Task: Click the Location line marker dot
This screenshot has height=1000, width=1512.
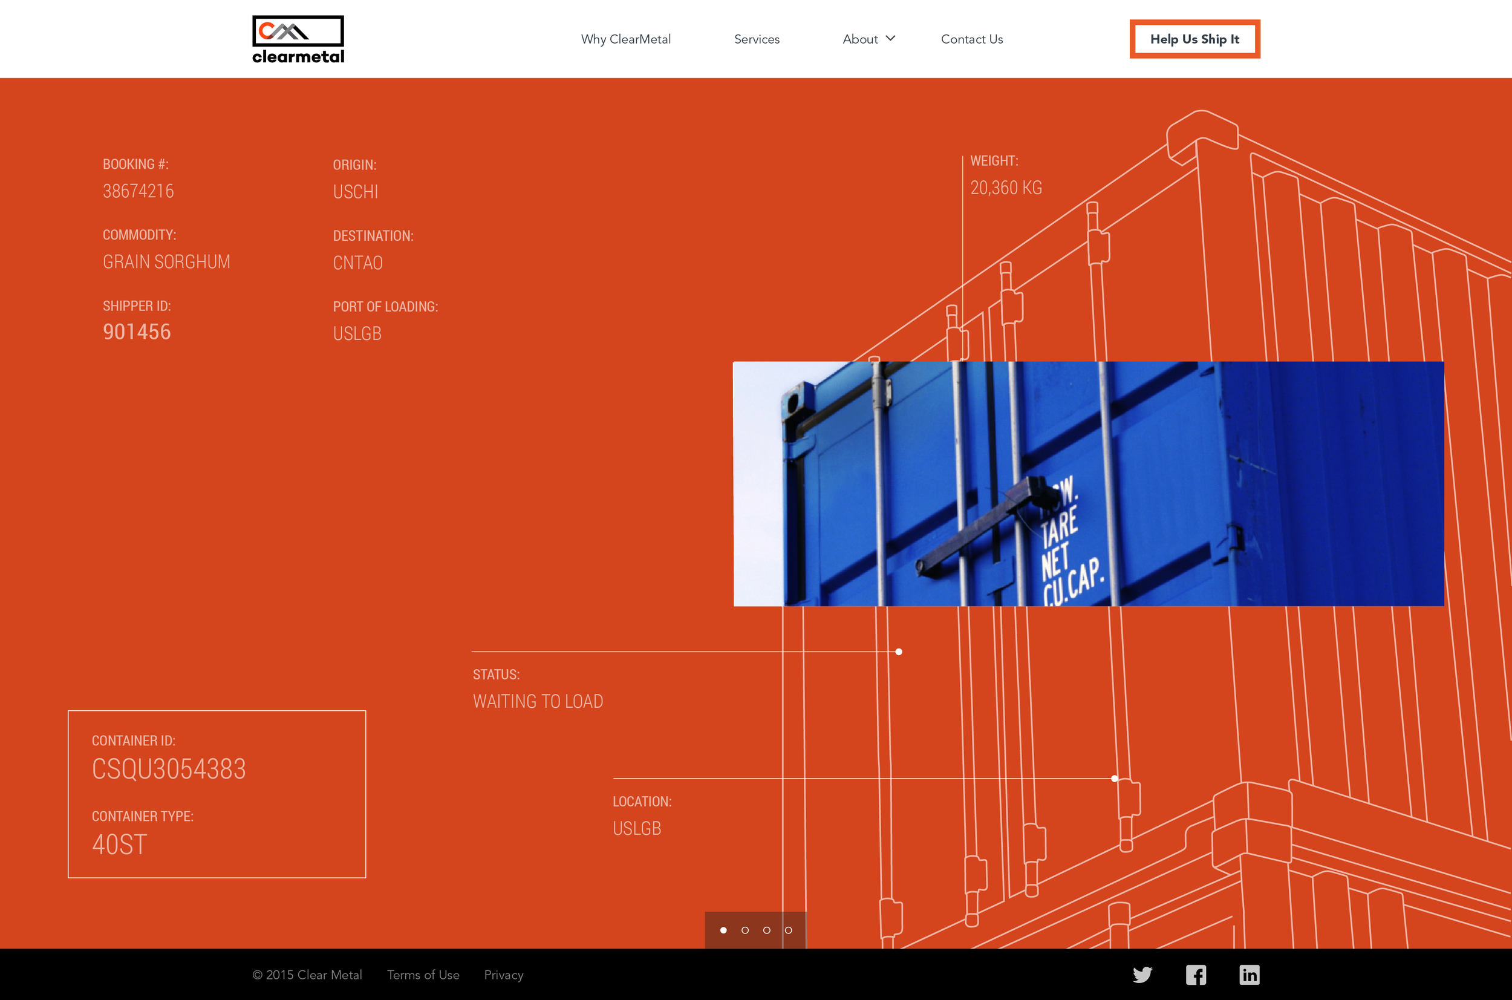Action: [1114, 778]
